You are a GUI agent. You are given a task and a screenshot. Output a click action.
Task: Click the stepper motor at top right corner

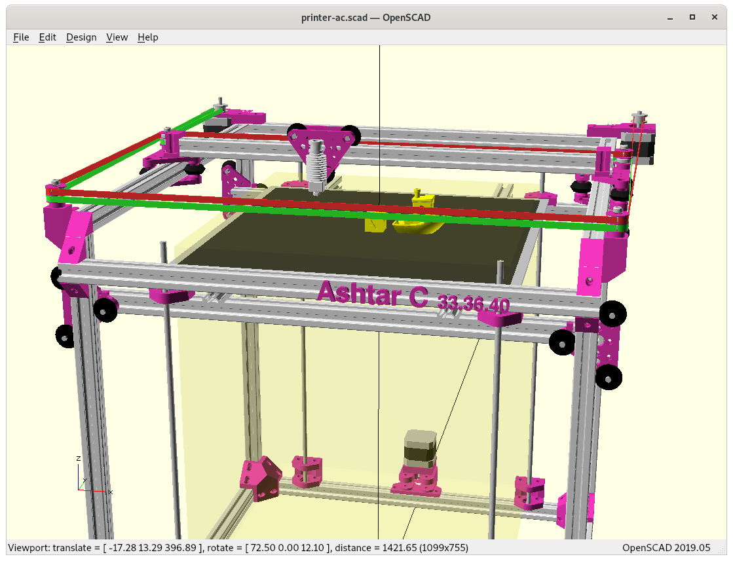[x=639, y=144]
